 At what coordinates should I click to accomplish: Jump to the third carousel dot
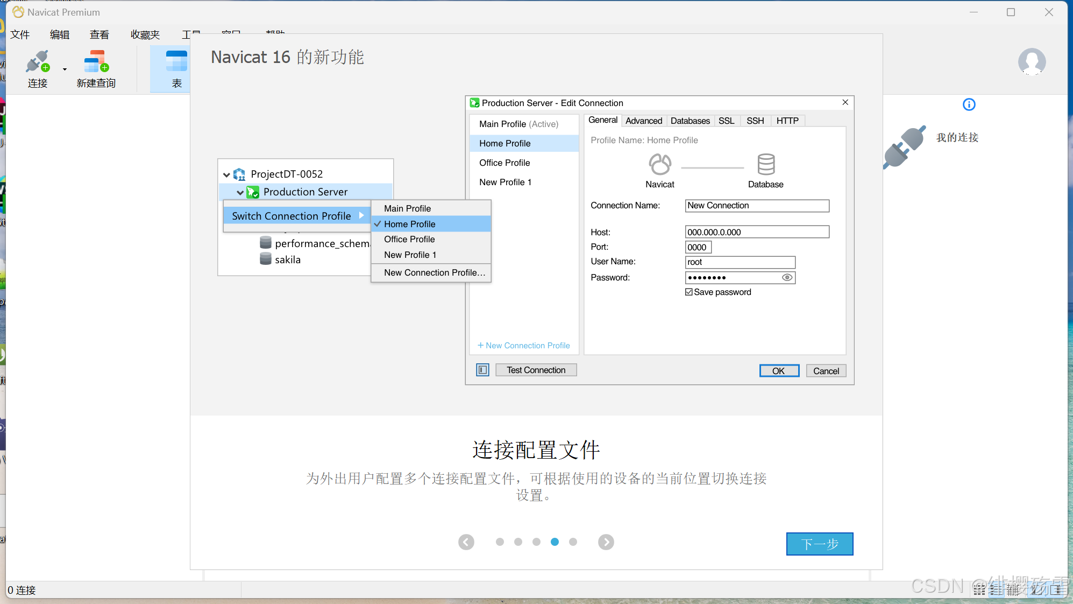point(536,542)
